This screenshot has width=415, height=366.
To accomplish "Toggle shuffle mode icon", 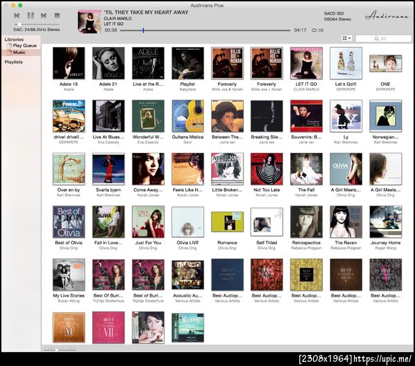I will pyautogui.click(x=320, y=30).
